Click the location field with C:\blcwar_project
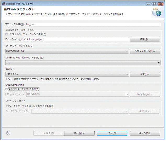 76,39
